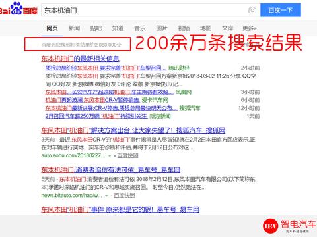Go to the 知道 tab
This screenshot has width=317, height=237.
click(x=118, y=28)
